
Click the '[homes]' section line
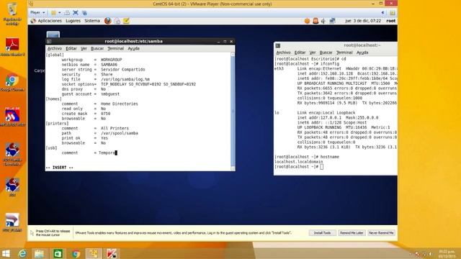click(53, 99)
